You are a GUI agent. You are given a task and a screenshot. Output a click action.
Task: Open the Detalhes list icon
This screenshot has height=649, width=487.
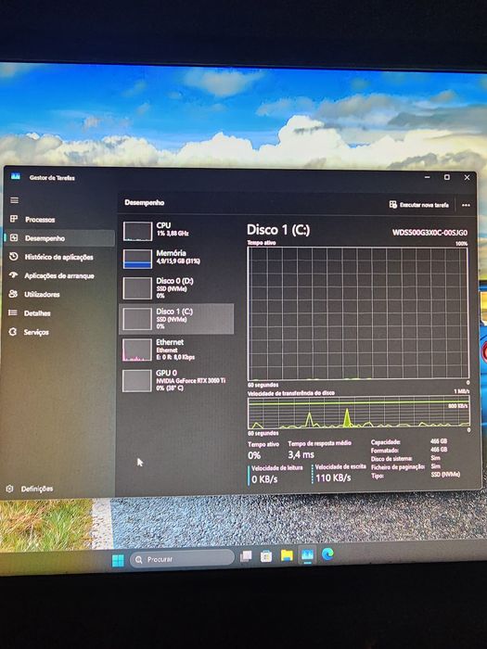point(13,313)
